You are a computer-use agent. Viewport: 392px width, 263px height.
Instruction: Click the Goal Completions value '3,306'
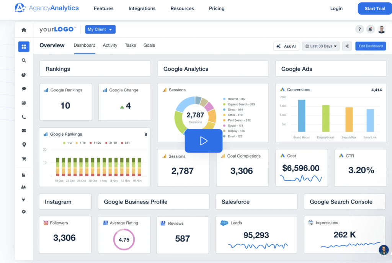pos(242,171)
